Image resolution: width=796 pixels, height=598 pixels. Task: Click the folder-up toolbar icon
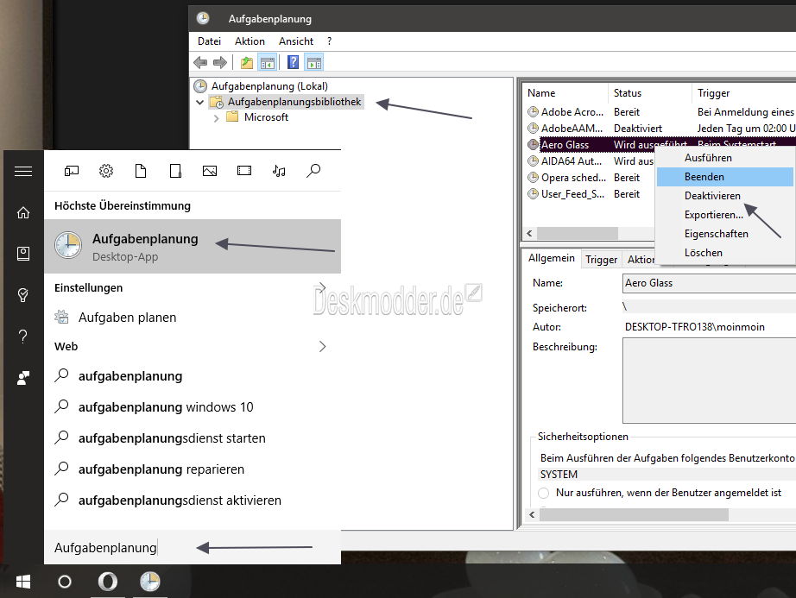[247, 63]
